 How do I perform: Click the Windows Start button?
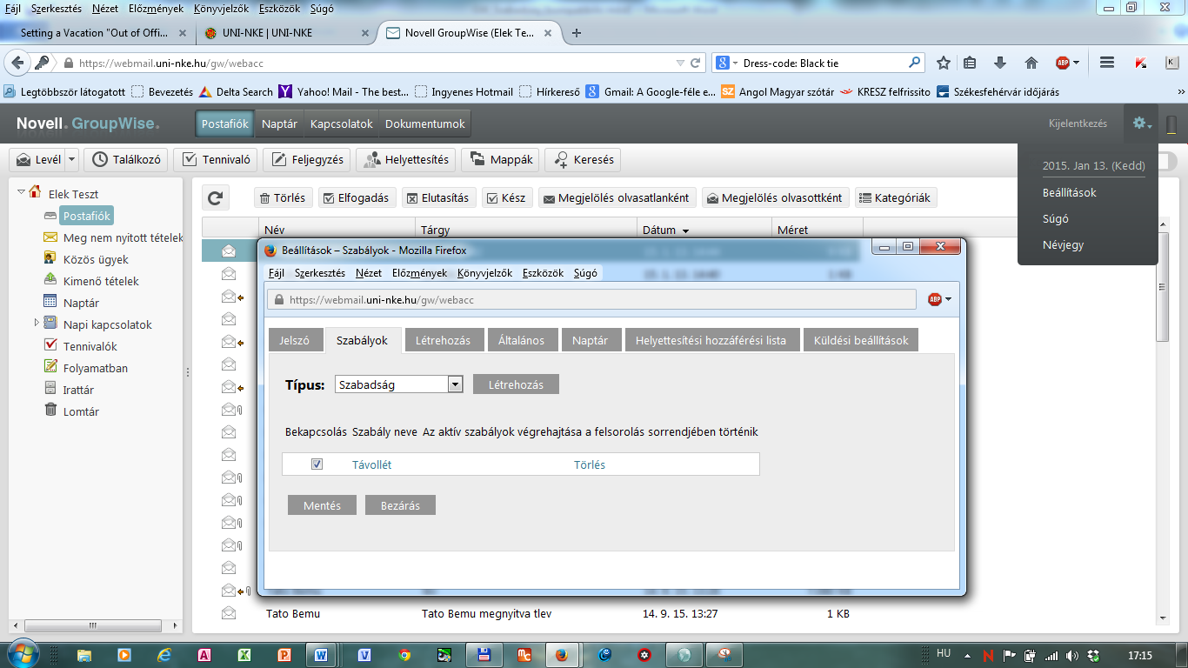[22, 653]
